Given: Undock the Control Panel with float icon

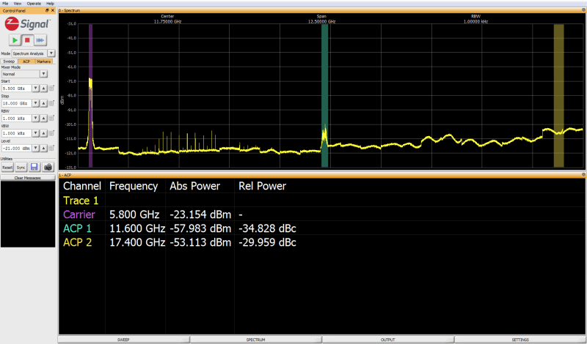Looking at the screenshot, I should point(47,10).
